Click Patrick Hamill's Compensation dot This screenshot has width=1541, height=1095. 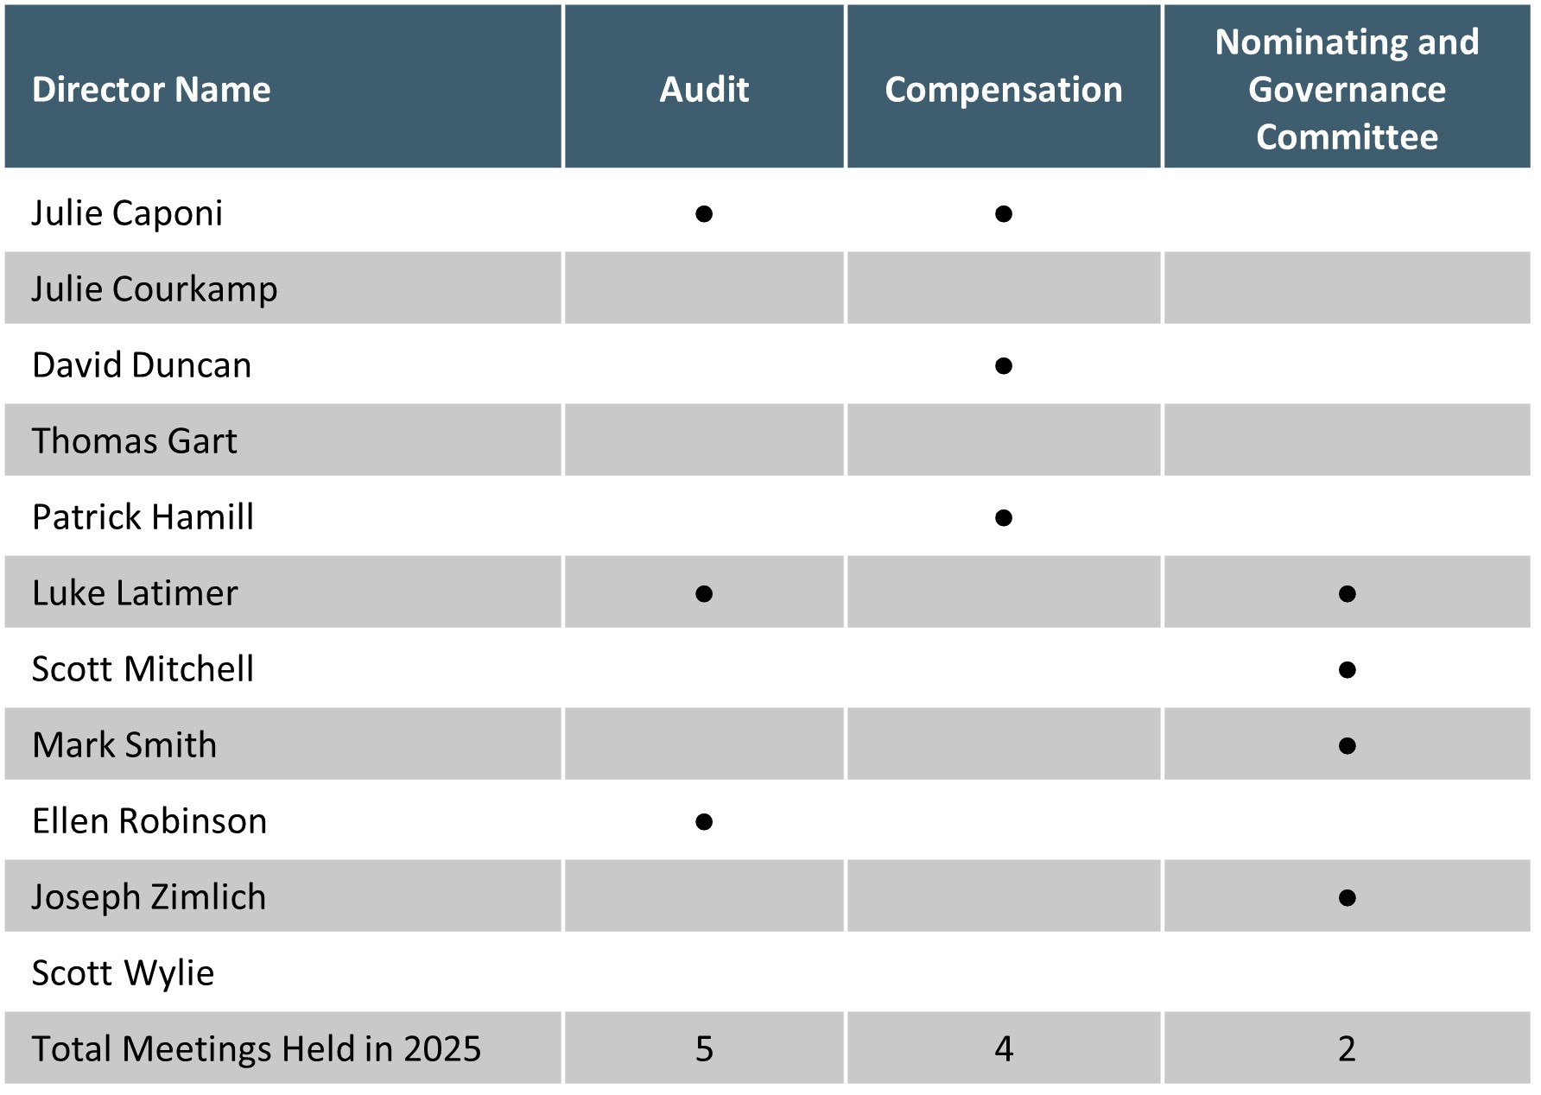[x=1003, y=517]
